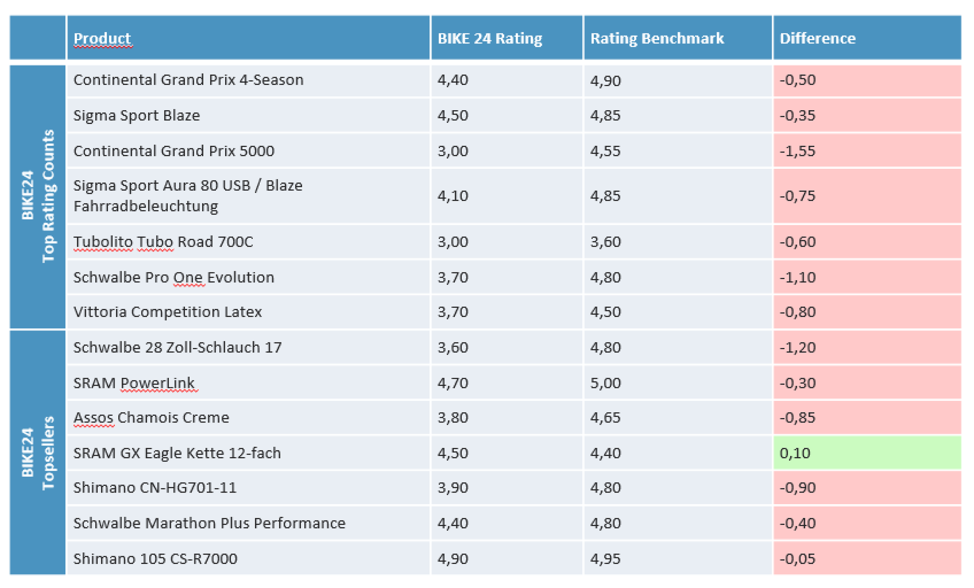Select the Vittoria Competition Latex cell

click(x=167, y=312)
